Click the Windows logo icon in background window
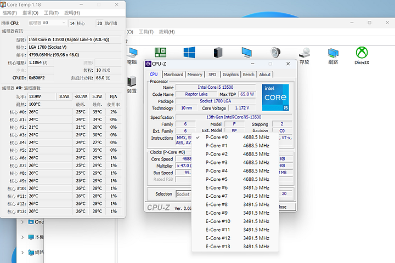 click(x=189, y=53)
